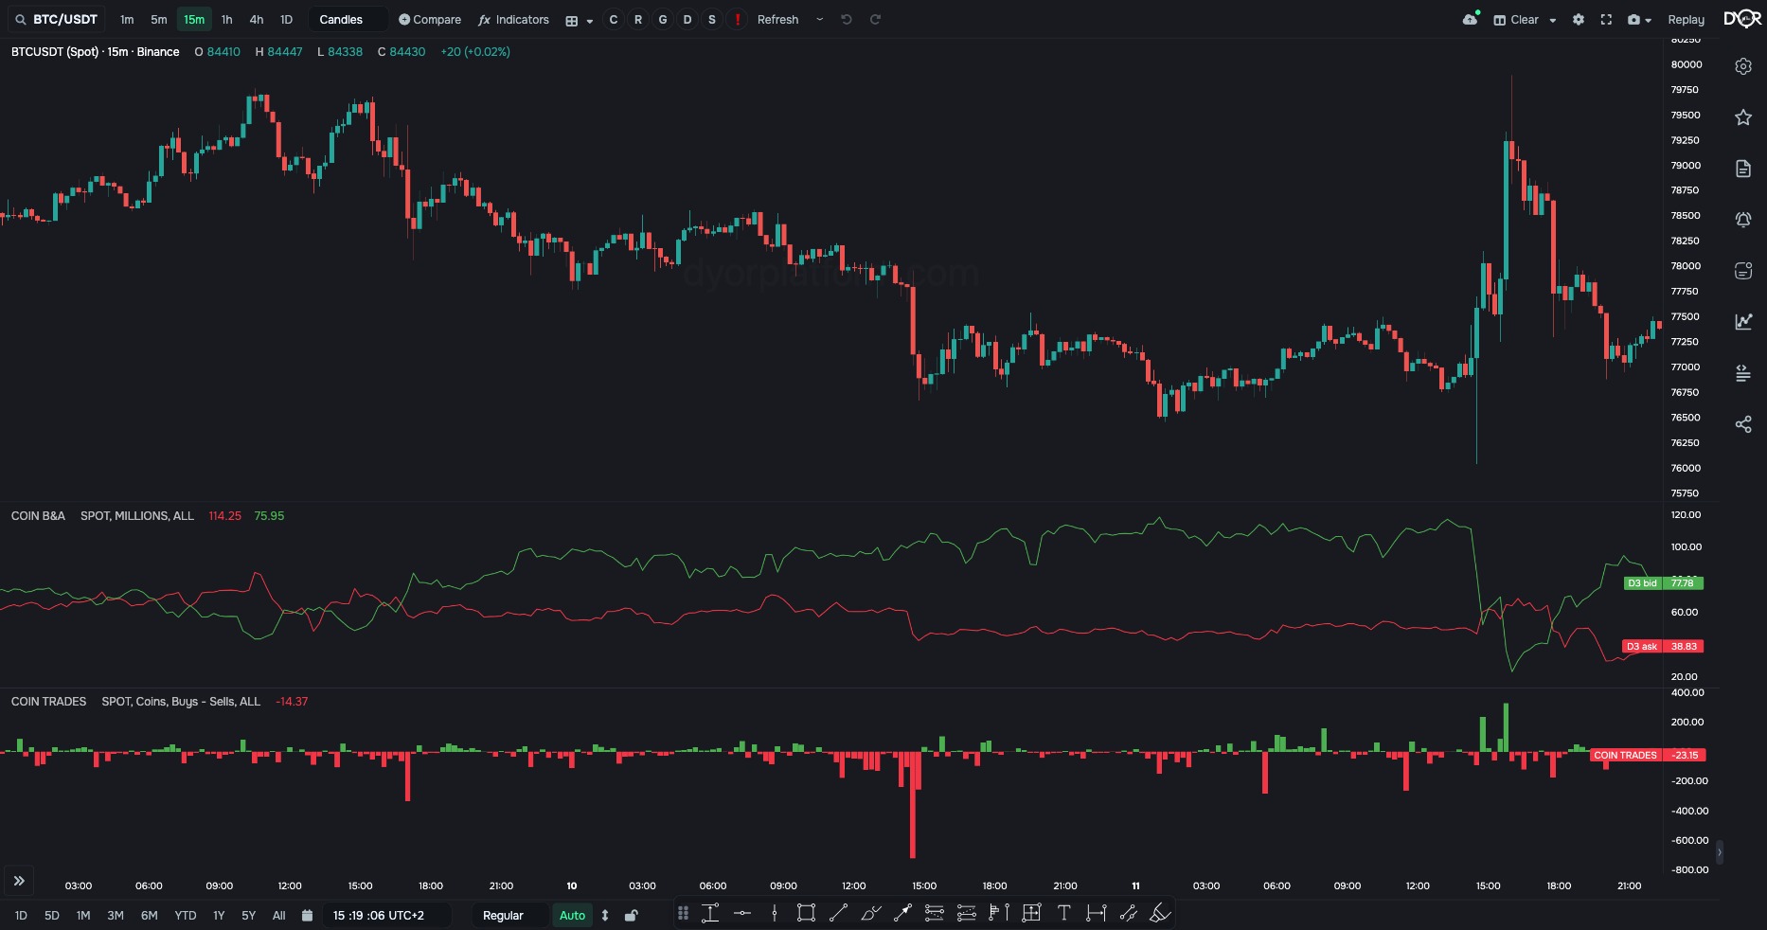This screenshot has width=1767, height=930.
Task: Select the eraser tool in drawing toolbar
Action: point(1160,913)
